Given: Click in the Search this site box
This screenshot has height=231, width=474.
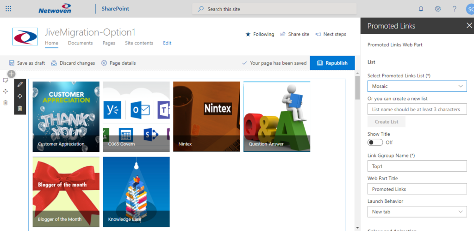Looking at the screenshot, I should click(274, 9).
